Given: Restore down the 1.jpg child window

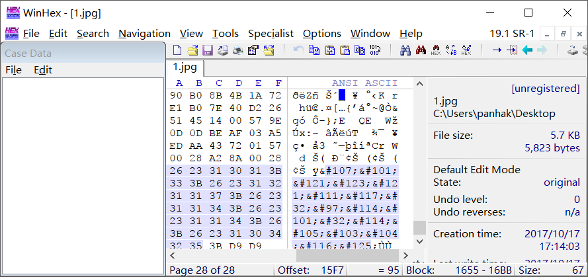Looking at the screenshot, I should (x=564, y=34).
